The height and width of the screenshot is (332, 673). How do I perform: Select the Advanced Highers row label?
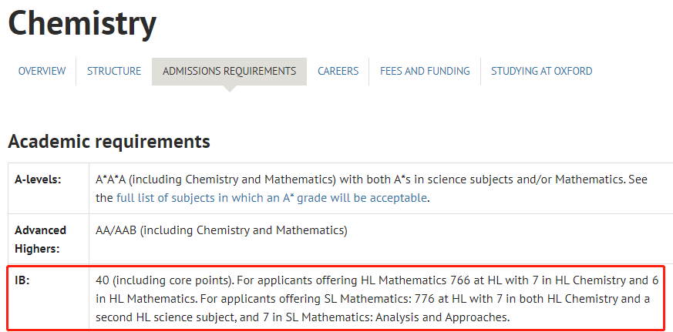[41, 240]
